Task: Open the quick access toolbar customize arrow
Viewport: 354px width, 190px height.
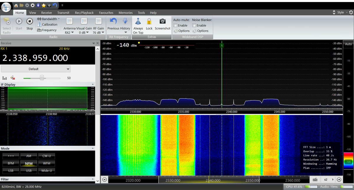Action: 62,5
